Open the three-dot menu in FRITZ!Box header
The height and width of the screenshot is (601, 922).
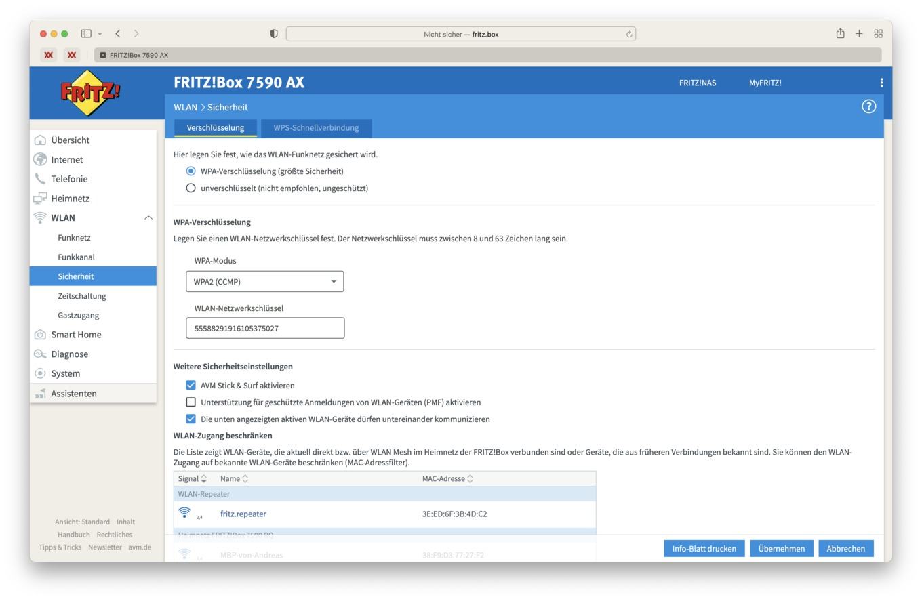881,83
